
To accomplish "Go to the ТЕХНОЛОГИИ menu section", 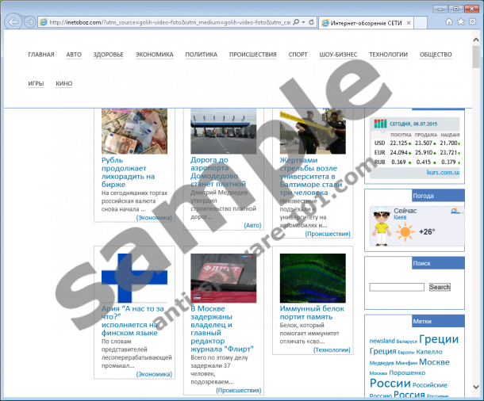I will (388, 55).
